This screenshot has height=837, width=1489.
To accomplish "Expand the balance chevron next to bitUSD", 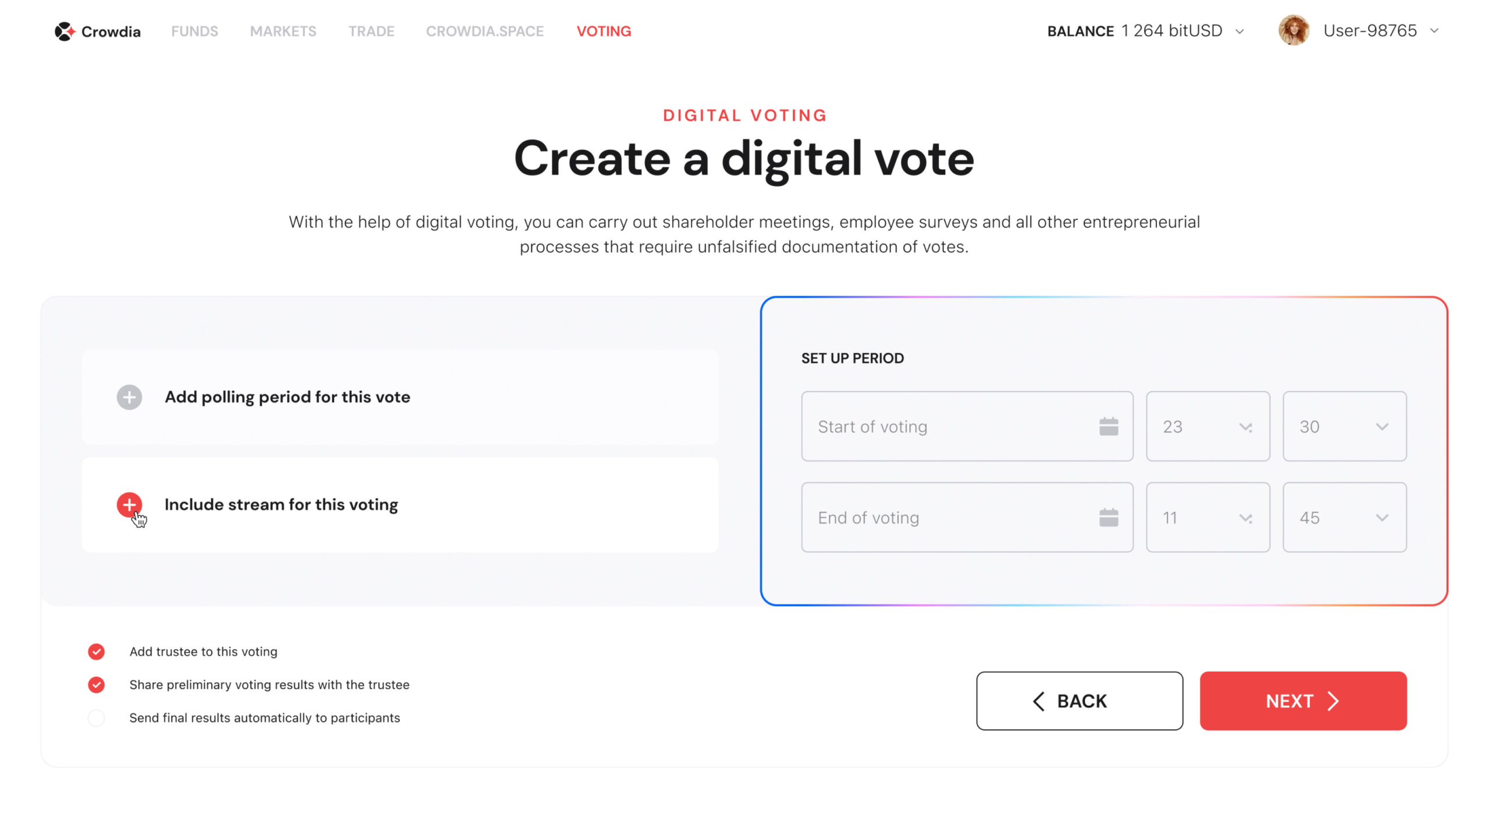I will pos(1239,31).
